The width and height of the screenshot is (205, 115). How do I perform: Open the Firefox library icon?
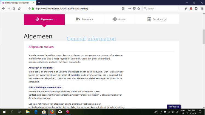[186, 8]
